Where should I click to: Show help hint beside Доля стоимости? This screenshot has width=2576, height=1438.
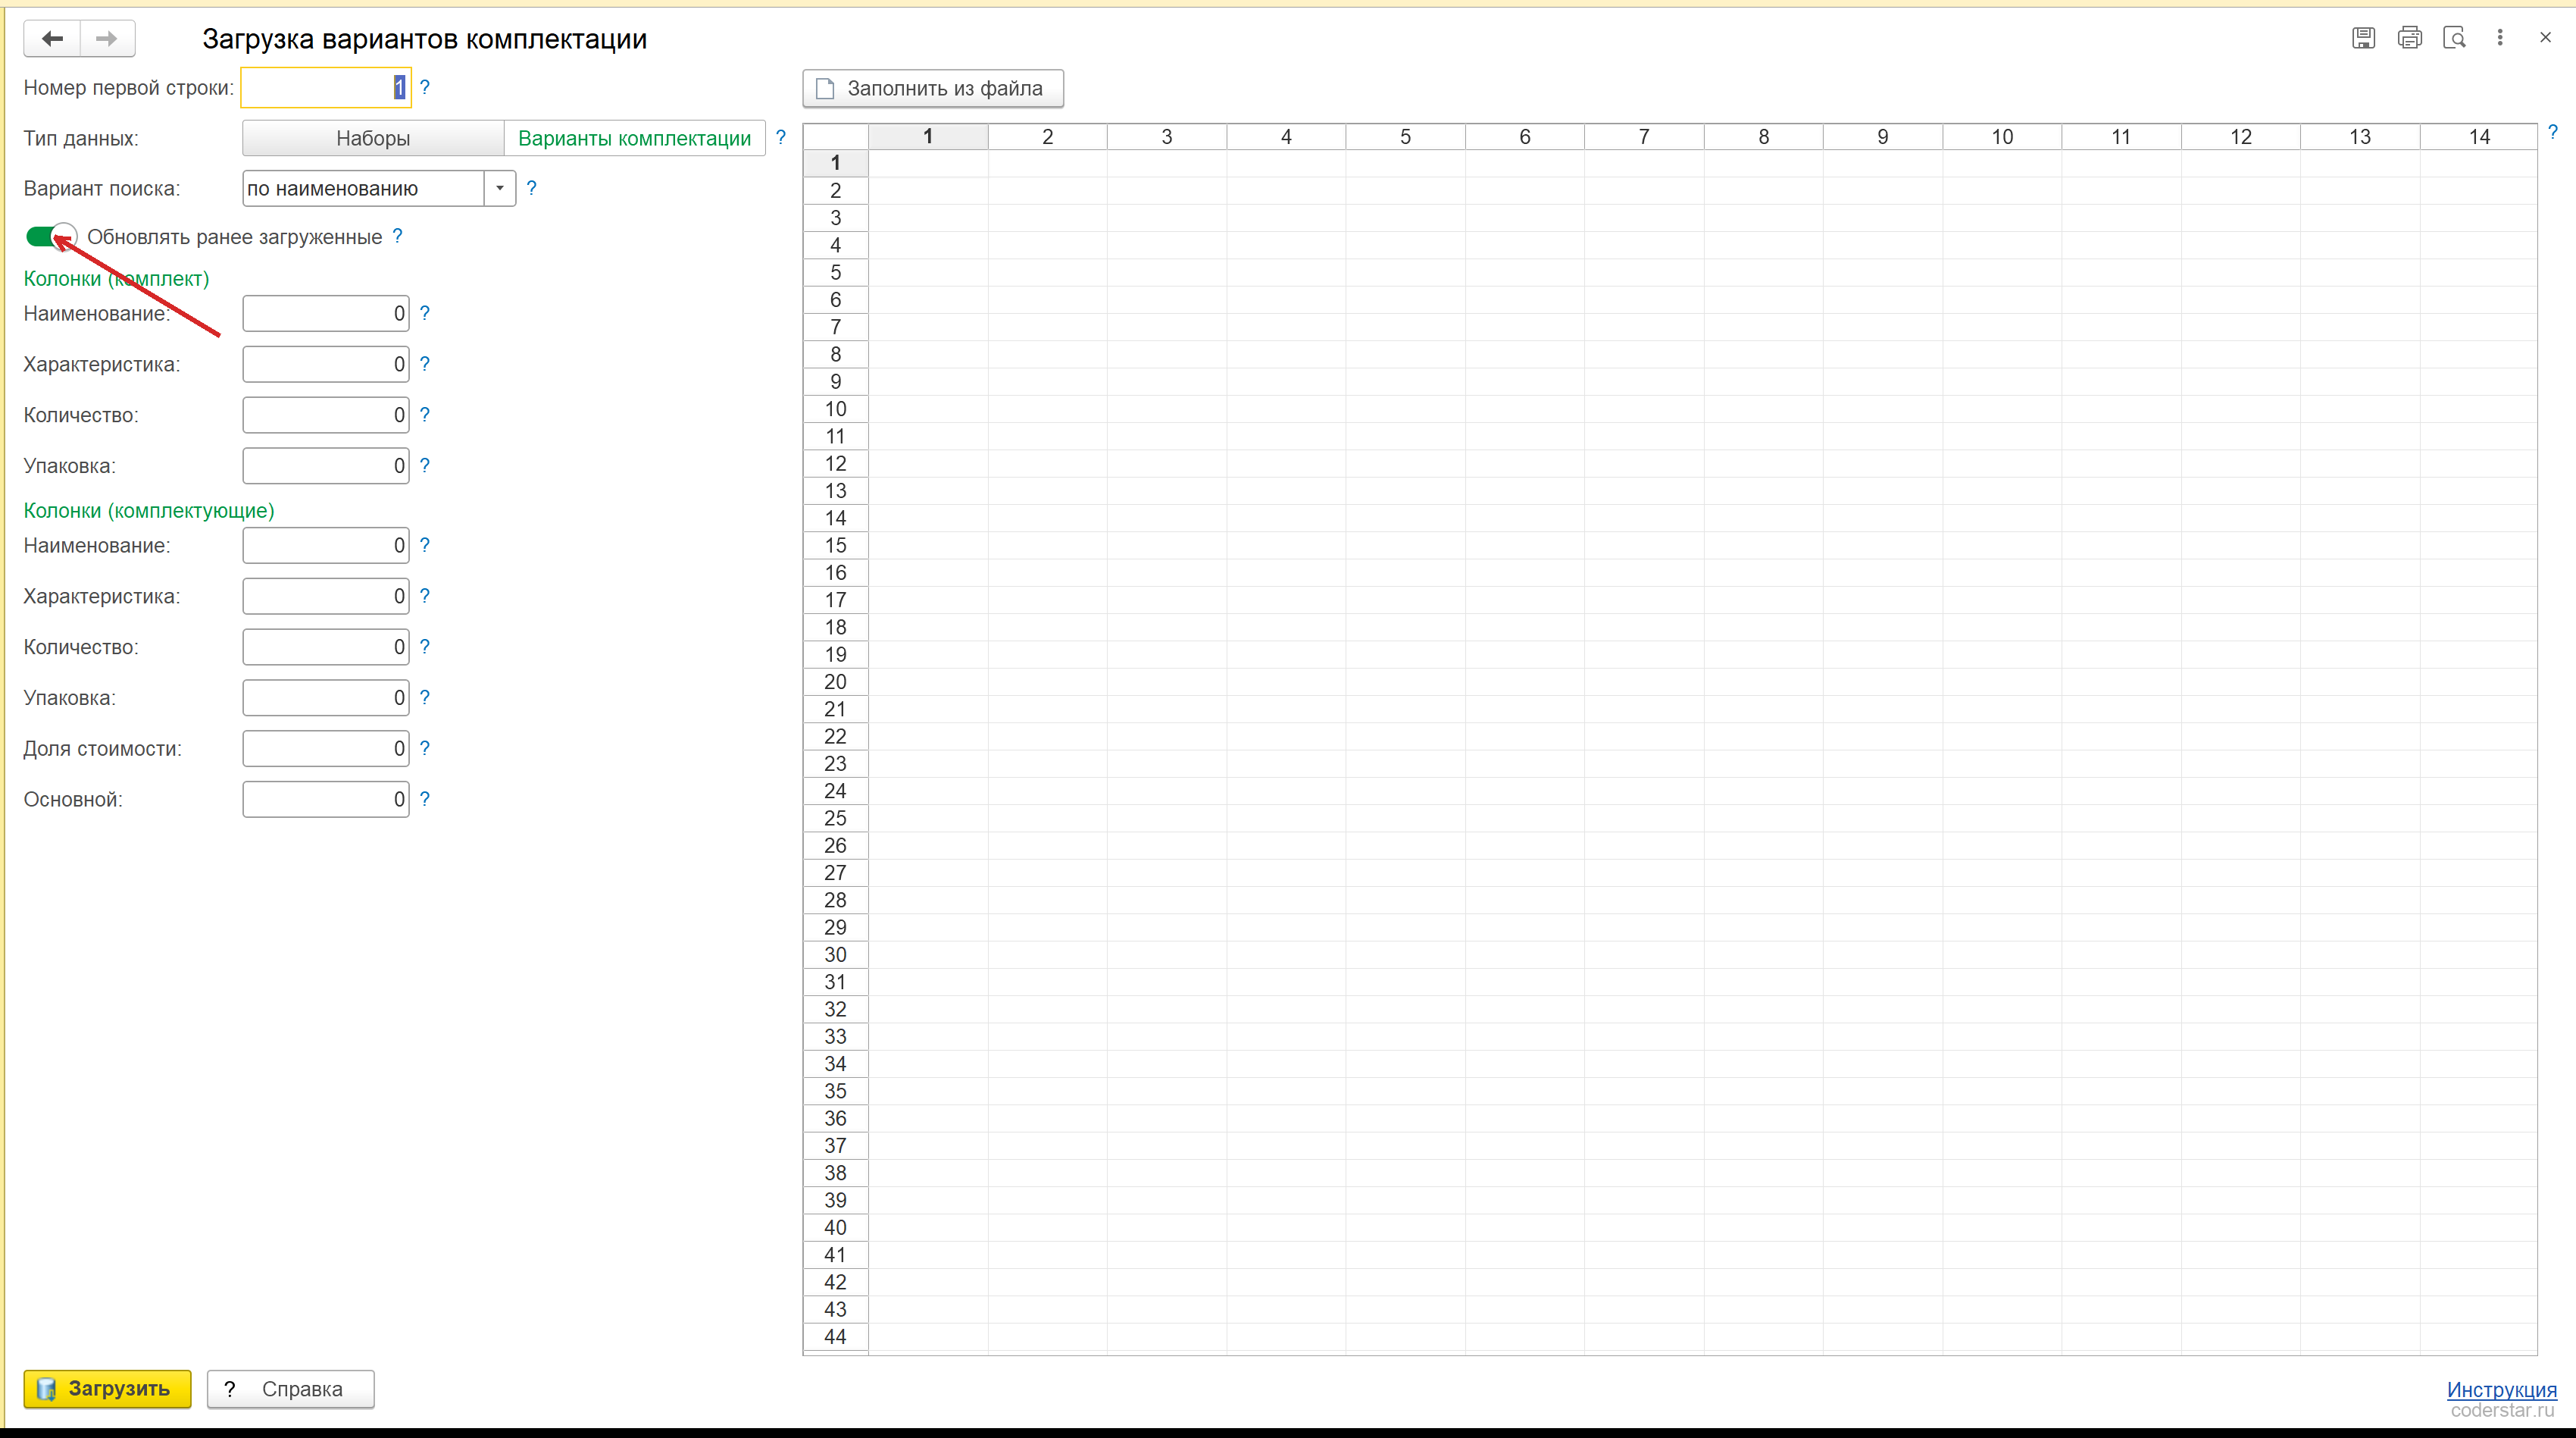coord(425,748)
